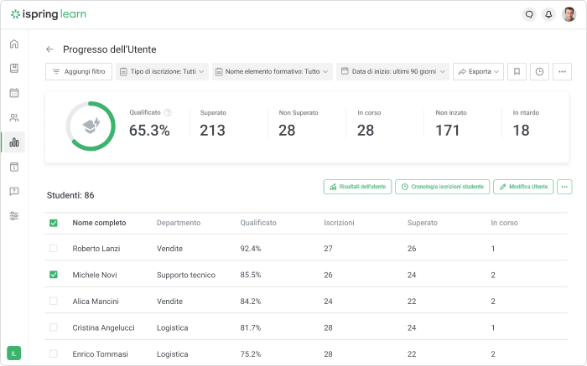Click the back arrow next to Progresso dell'Utente
The image size is (587, 366).
pyautogui.click(x=49, y=49)
